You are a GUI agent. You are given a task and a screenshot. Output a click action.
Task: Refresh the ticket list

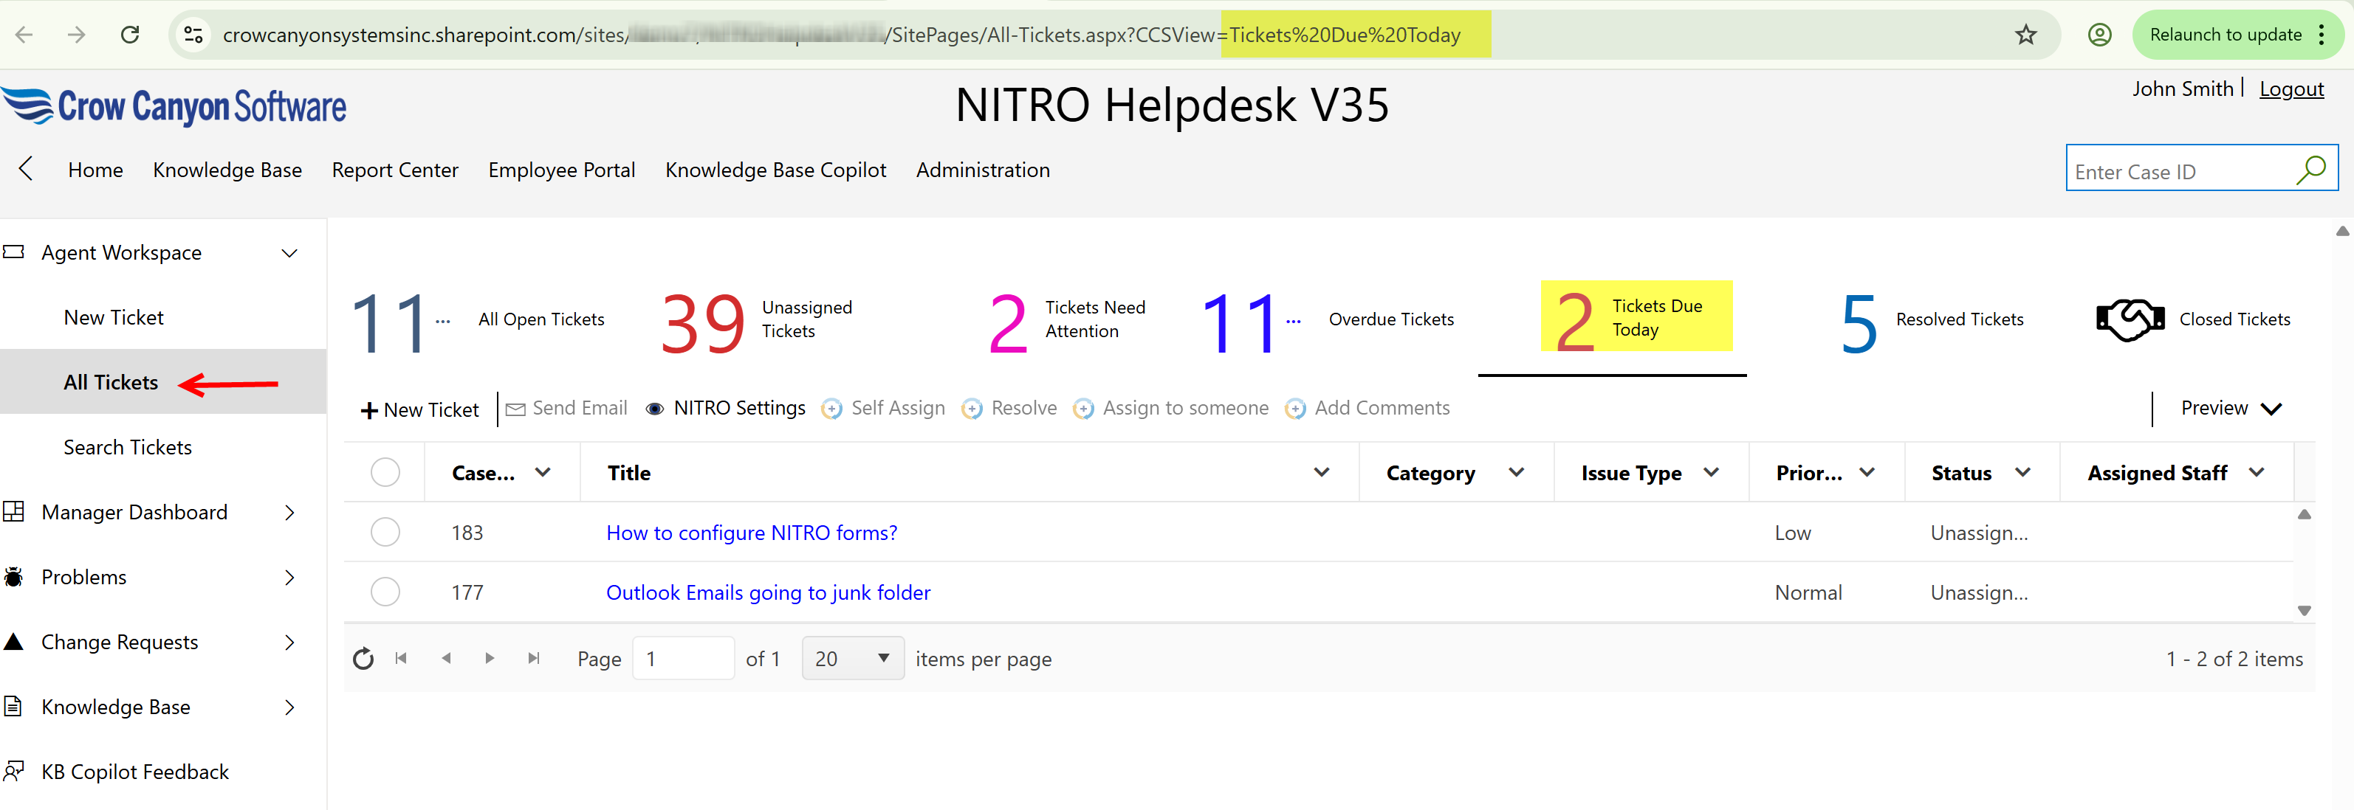[363, 657]
